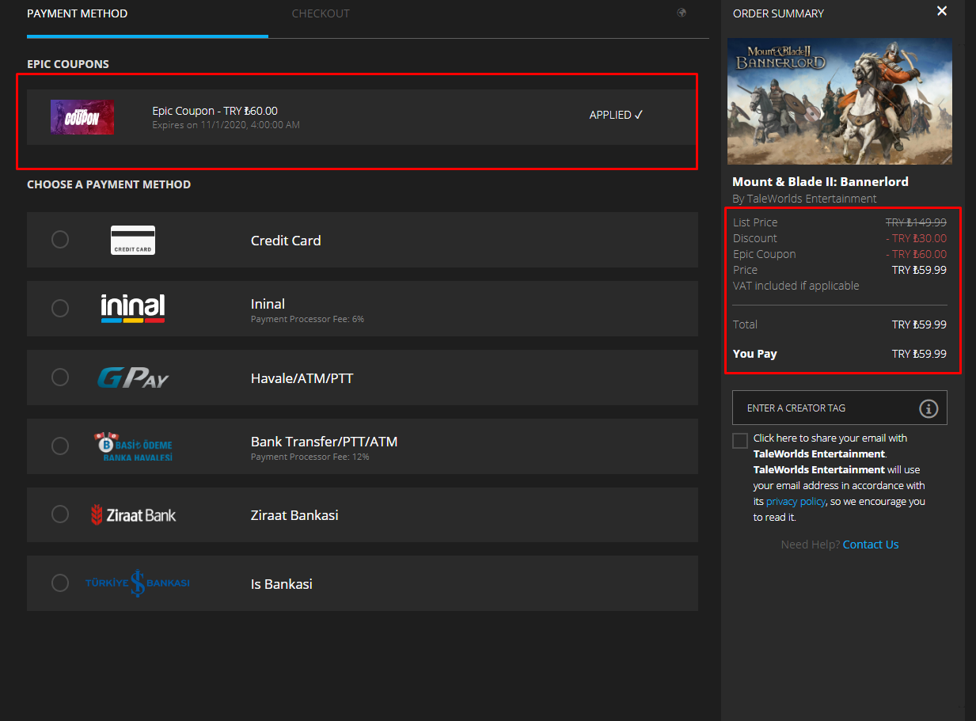Open the privacy policy link
Viewport: 976px width, 721px height.
[796, 502]
